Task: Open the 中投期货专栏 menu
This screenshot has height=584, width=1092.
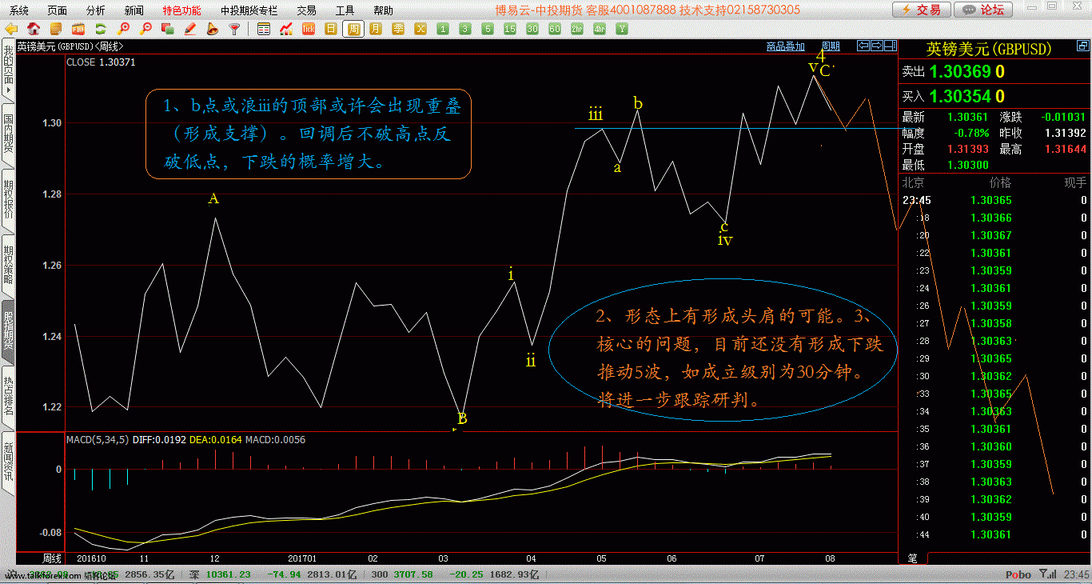Action: pos(249,10)
